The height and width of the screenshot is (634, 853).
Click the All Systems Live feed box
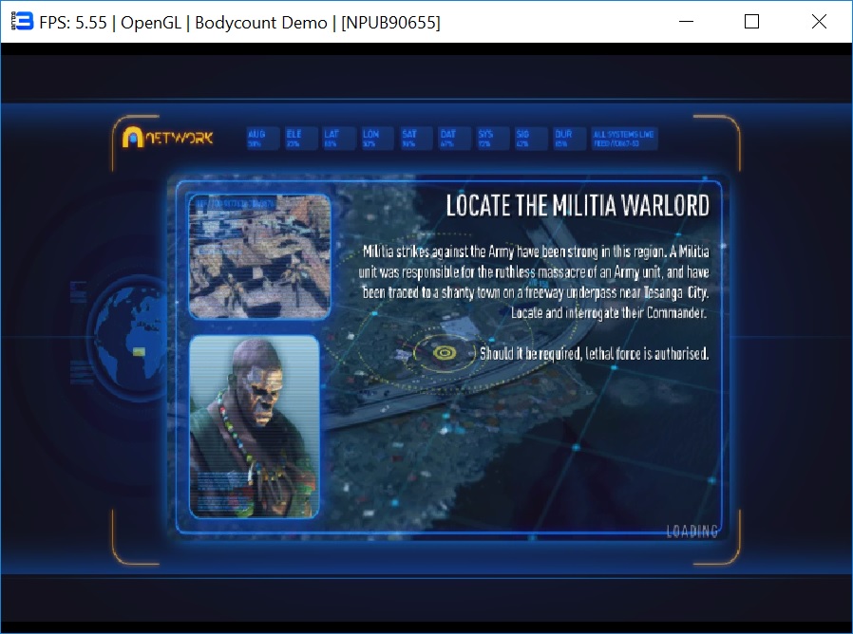point(623,139)
